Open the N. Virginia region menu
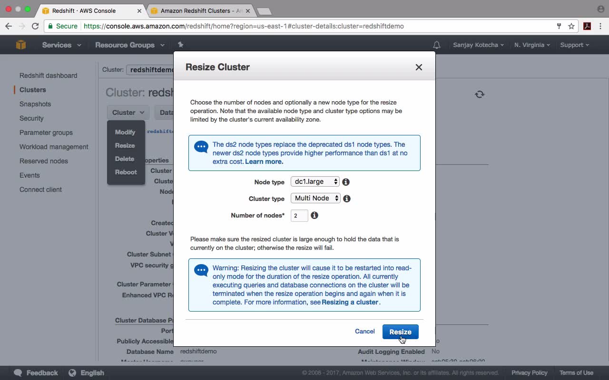This screenshot has width=609, height=380. pos(532,45)
